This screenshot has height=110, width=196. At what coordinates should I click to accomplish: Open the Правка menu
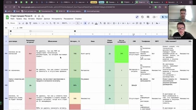point(19,19)
